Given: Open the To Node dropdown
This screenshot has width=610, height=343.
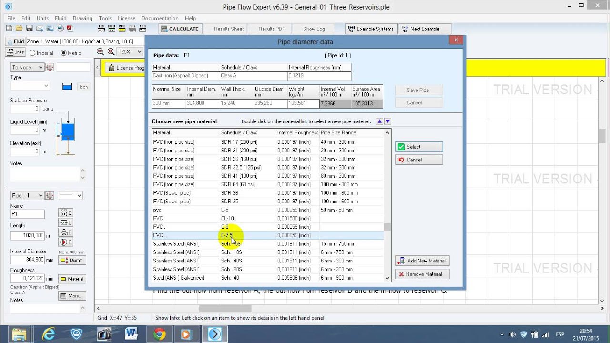Looking at the screenshot, I should (27, 67).
